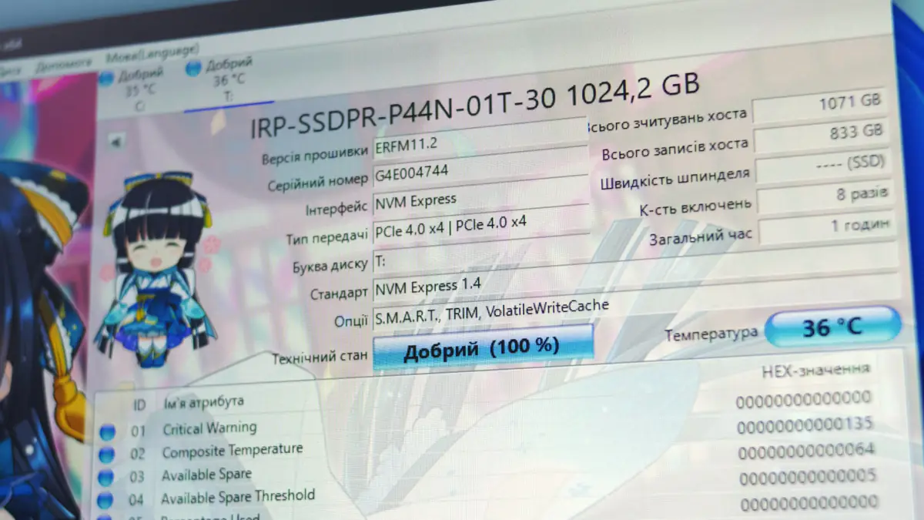The width and height of the screenshot is (924, 520).
Task: Click the blue health orb for drive C:
Action: click(106, 78)
